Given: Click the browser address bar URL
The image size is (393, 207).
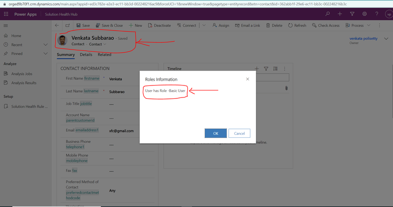Looking at the screenshot, I should (178, 4).
